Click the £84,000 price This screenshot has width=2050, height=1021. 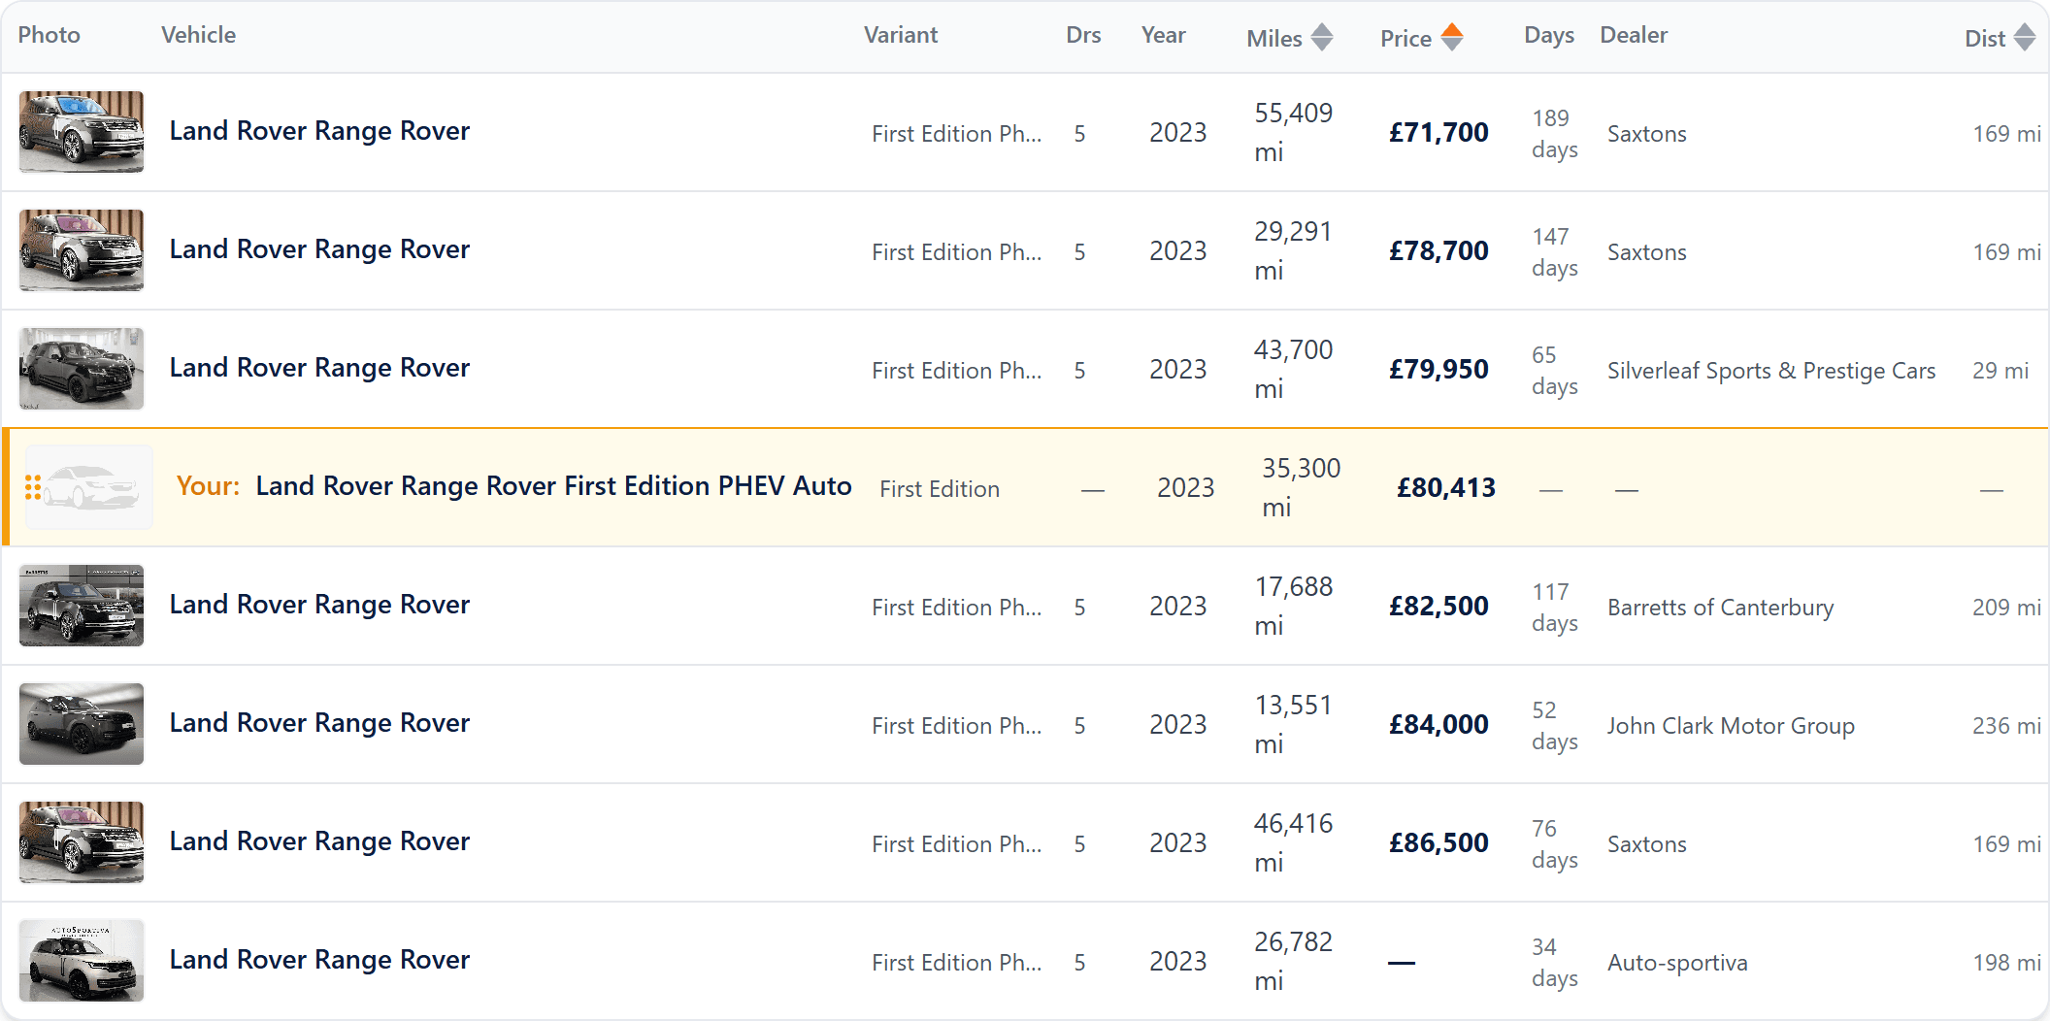(1438, 724)
